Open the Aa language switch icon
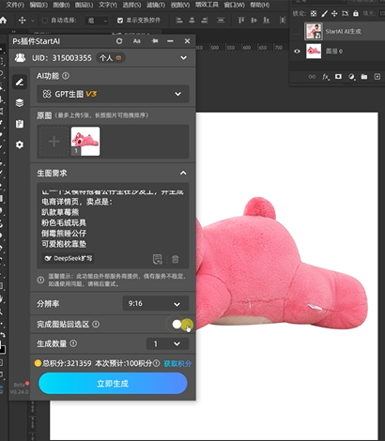 coord(137,41)
